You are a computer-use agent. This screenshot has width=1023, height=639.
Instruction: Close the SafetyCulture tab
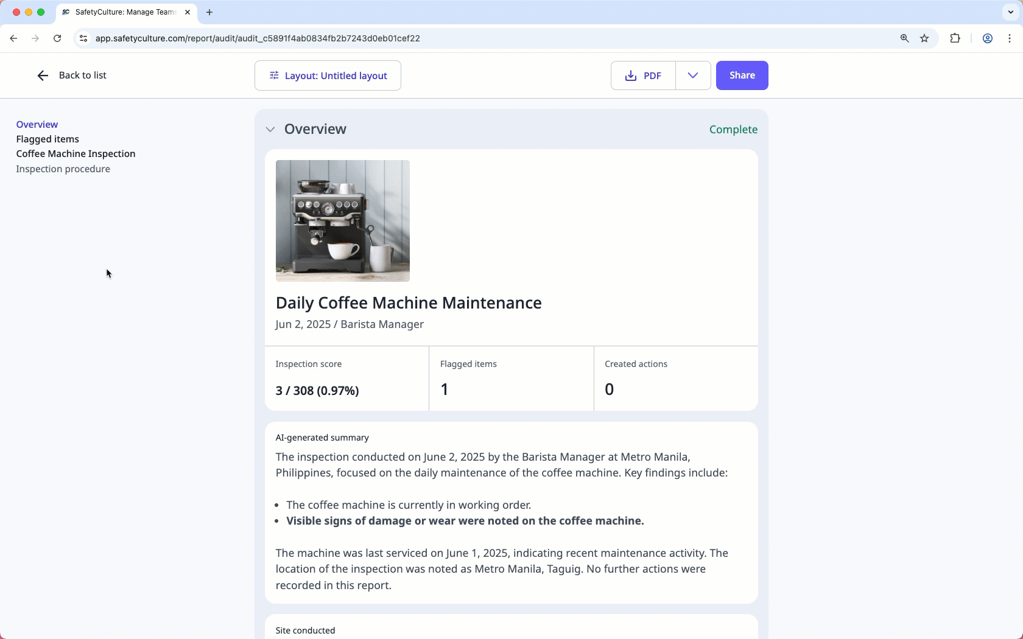pyautogui.click(x=188, y=12)
